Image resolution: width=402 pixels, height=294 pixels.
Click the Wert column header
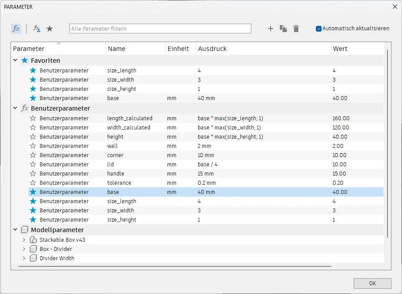pos(357,49)
